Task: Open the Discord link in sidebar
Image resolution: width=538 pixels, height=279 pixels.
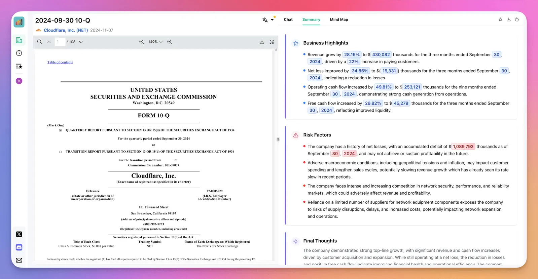Action: coord(19,247)
